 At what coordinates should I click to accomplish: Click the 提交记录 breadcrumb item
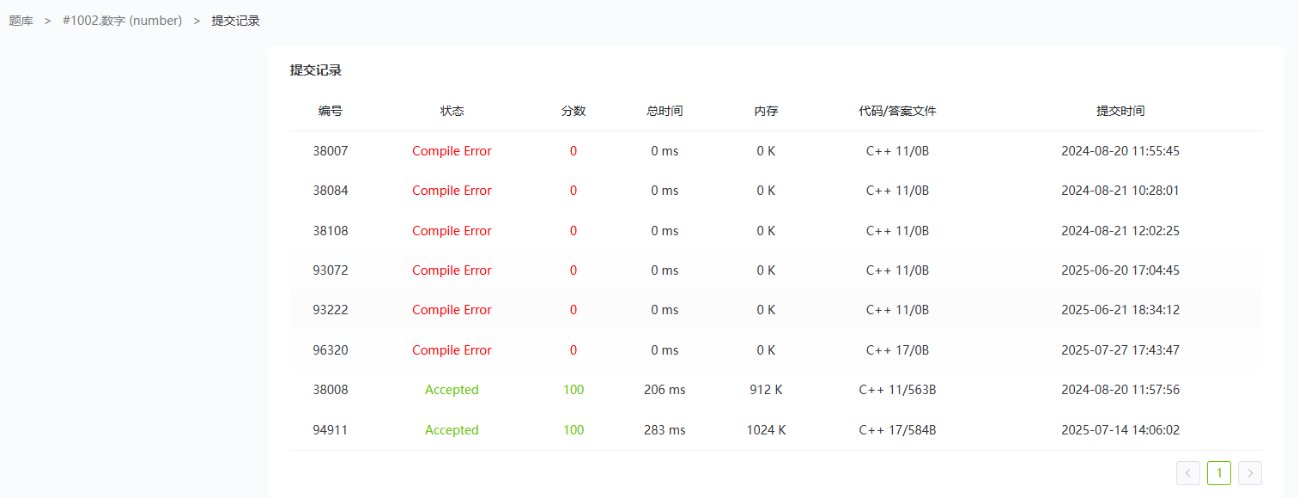235,21
